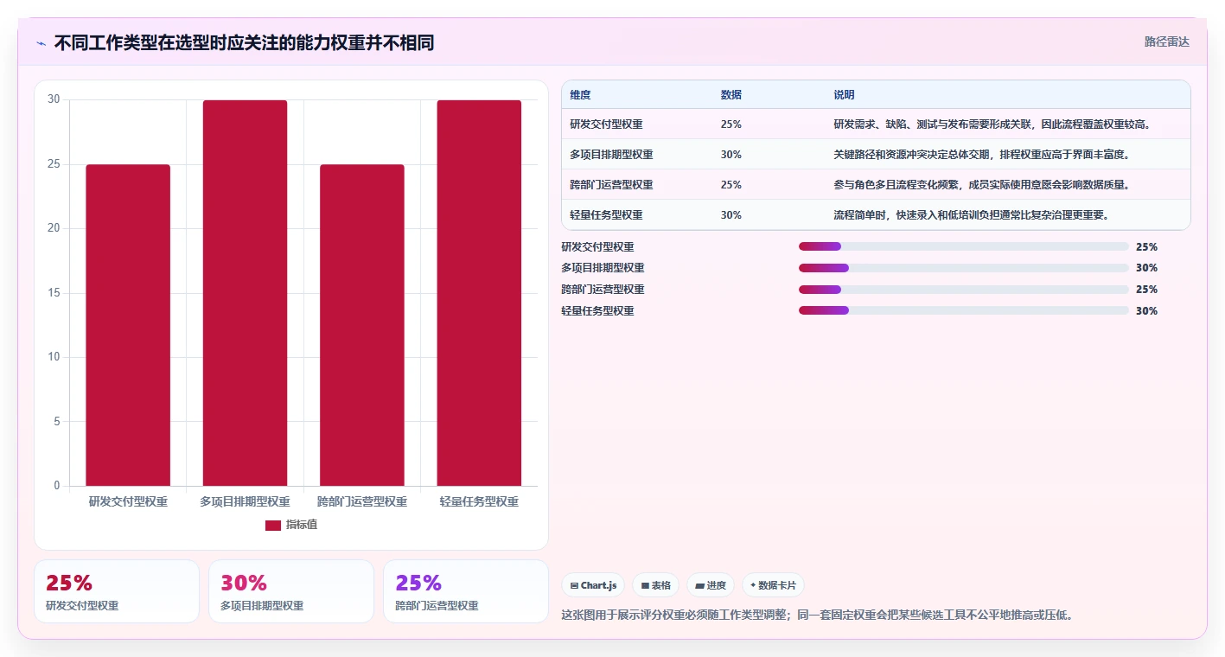Click the 研发交付型权重 progress bar
Image resolution: width=1225 pixels, height=657 pixels.
pyautogui.click(x=964, y=246)
